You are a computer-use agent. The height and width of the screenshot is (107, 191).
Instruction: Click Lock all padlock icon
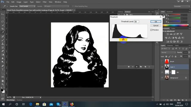point(175,56)
